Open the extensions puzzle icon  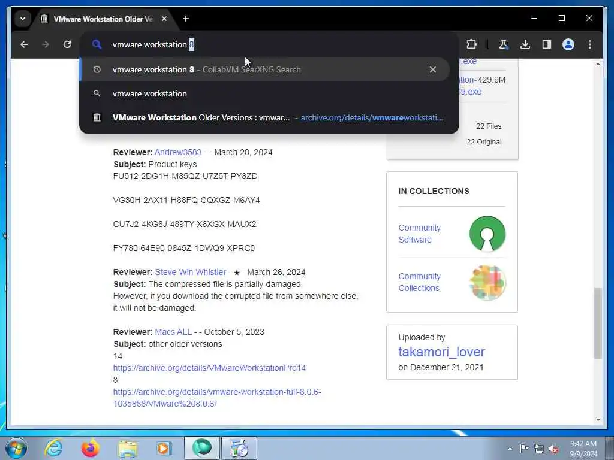click(471, 44)
